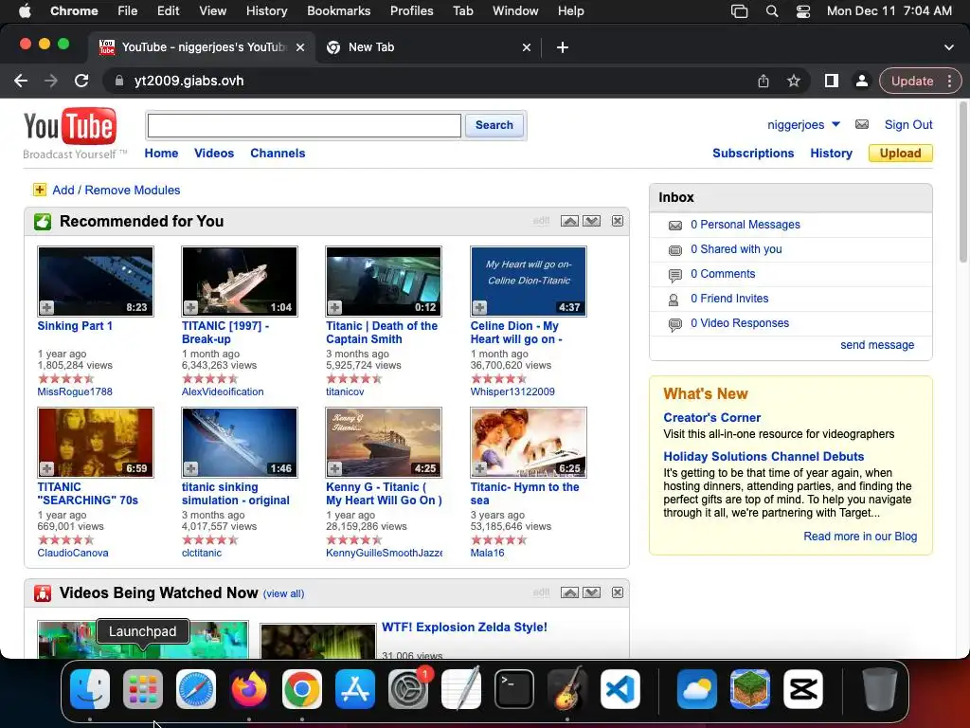Open the Sinking Part 1 thumbnail

tap(96, 281)
